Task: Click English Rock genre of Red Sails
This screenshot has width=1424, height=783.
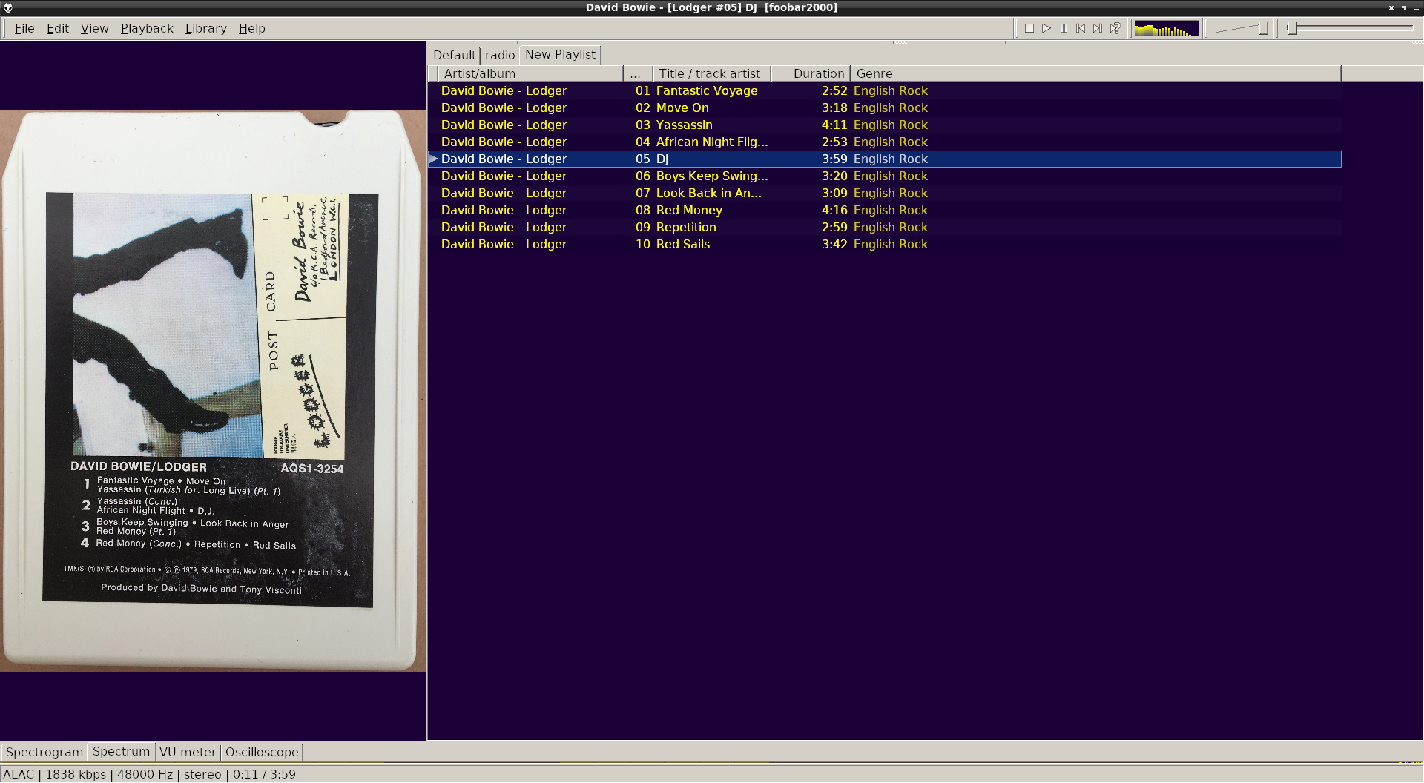Action: (890, 244)
